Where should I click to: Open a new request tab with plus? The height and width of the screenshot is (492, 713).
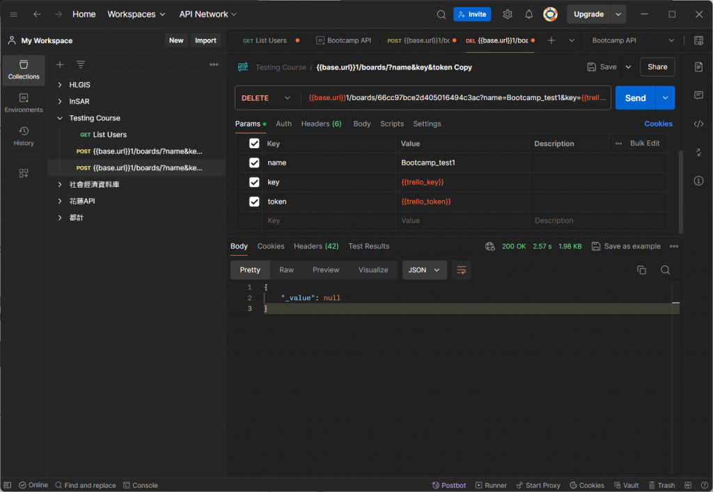(551, 40)
